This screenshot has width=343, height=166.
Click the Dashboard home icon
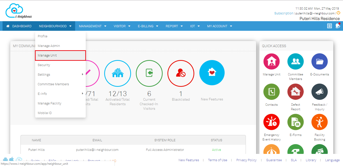(8, 26)
